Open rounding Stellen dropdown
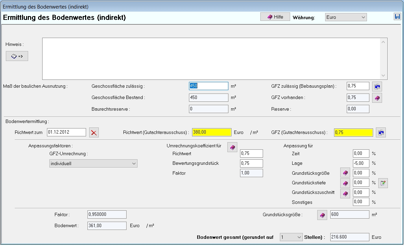Viewport: 404px width, 246px height. click(x=291, y=237)
